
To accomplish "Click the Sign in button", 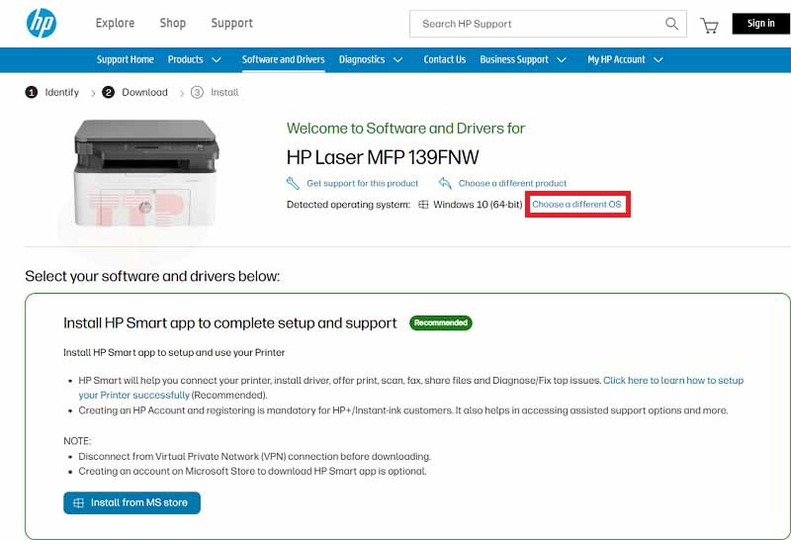I will [761, 23].
